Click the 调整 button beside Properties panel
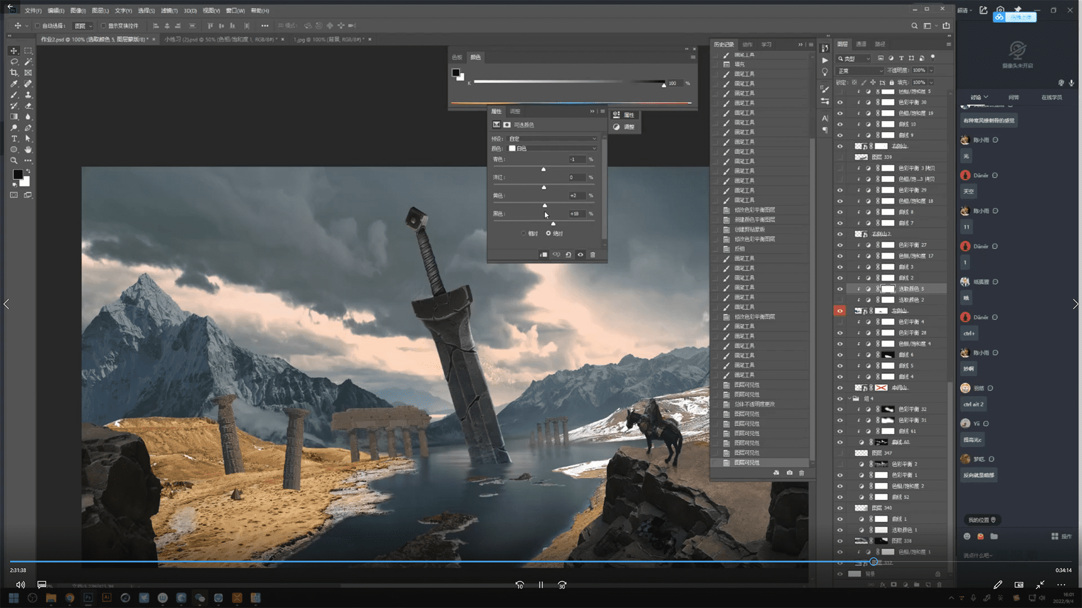 [x=625, y=127]
